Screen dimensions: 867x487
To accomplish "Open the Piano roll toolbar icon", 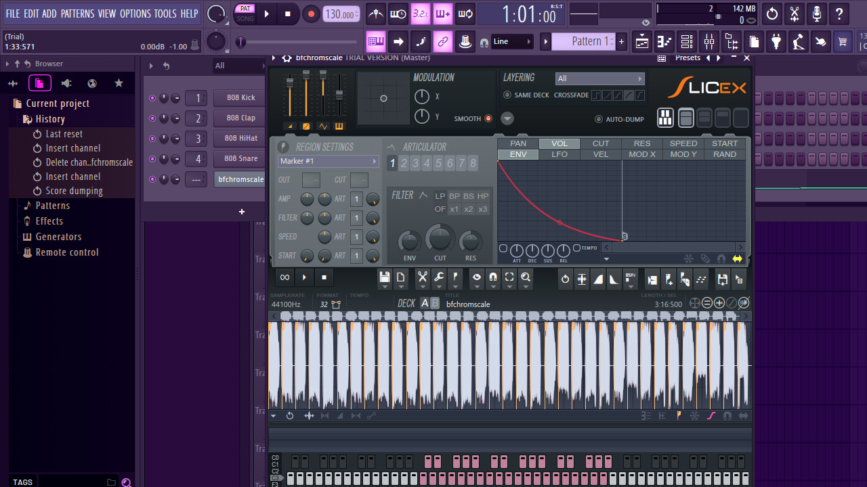I will pyautogui.click(x=664, y=42).
